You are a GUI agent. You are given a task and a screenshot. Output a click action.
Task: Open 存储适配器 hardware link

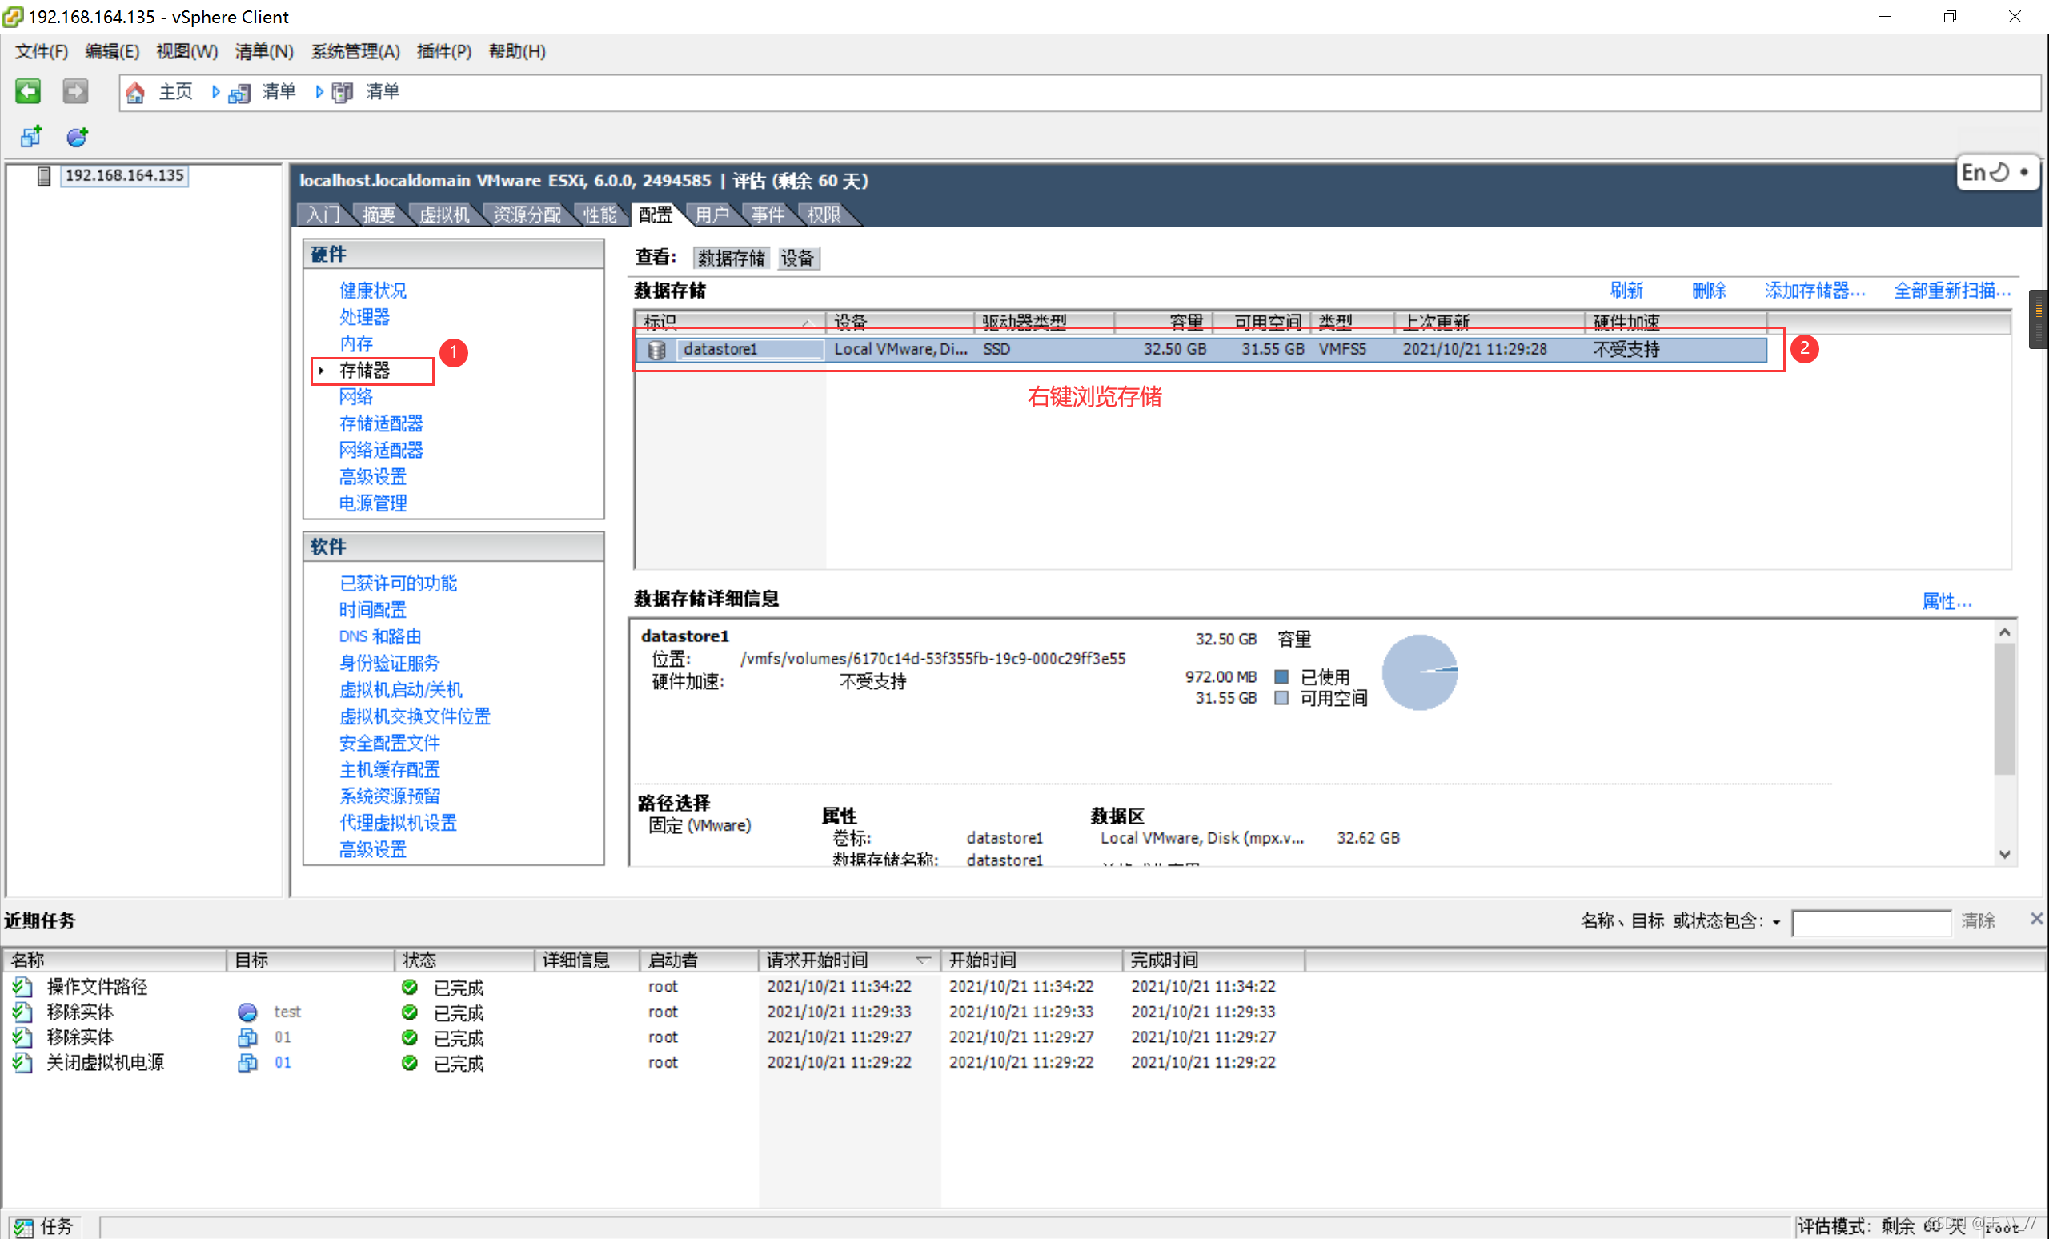coord(381,423)
